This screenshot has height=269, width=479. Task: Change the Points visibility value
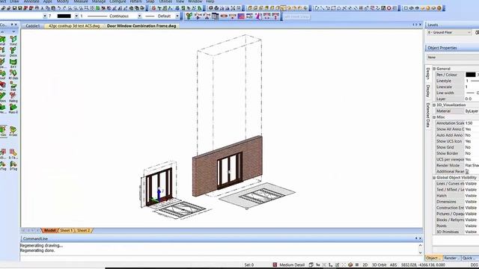coord(472,226)
